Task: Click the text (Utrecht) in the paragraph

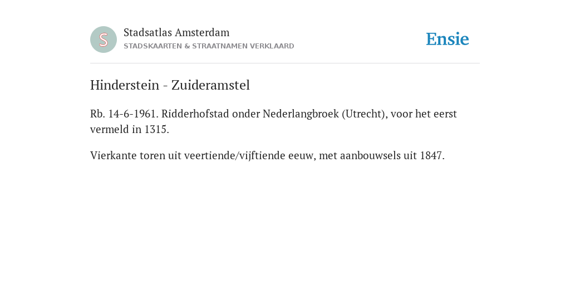Action: (x=365, y=114)
